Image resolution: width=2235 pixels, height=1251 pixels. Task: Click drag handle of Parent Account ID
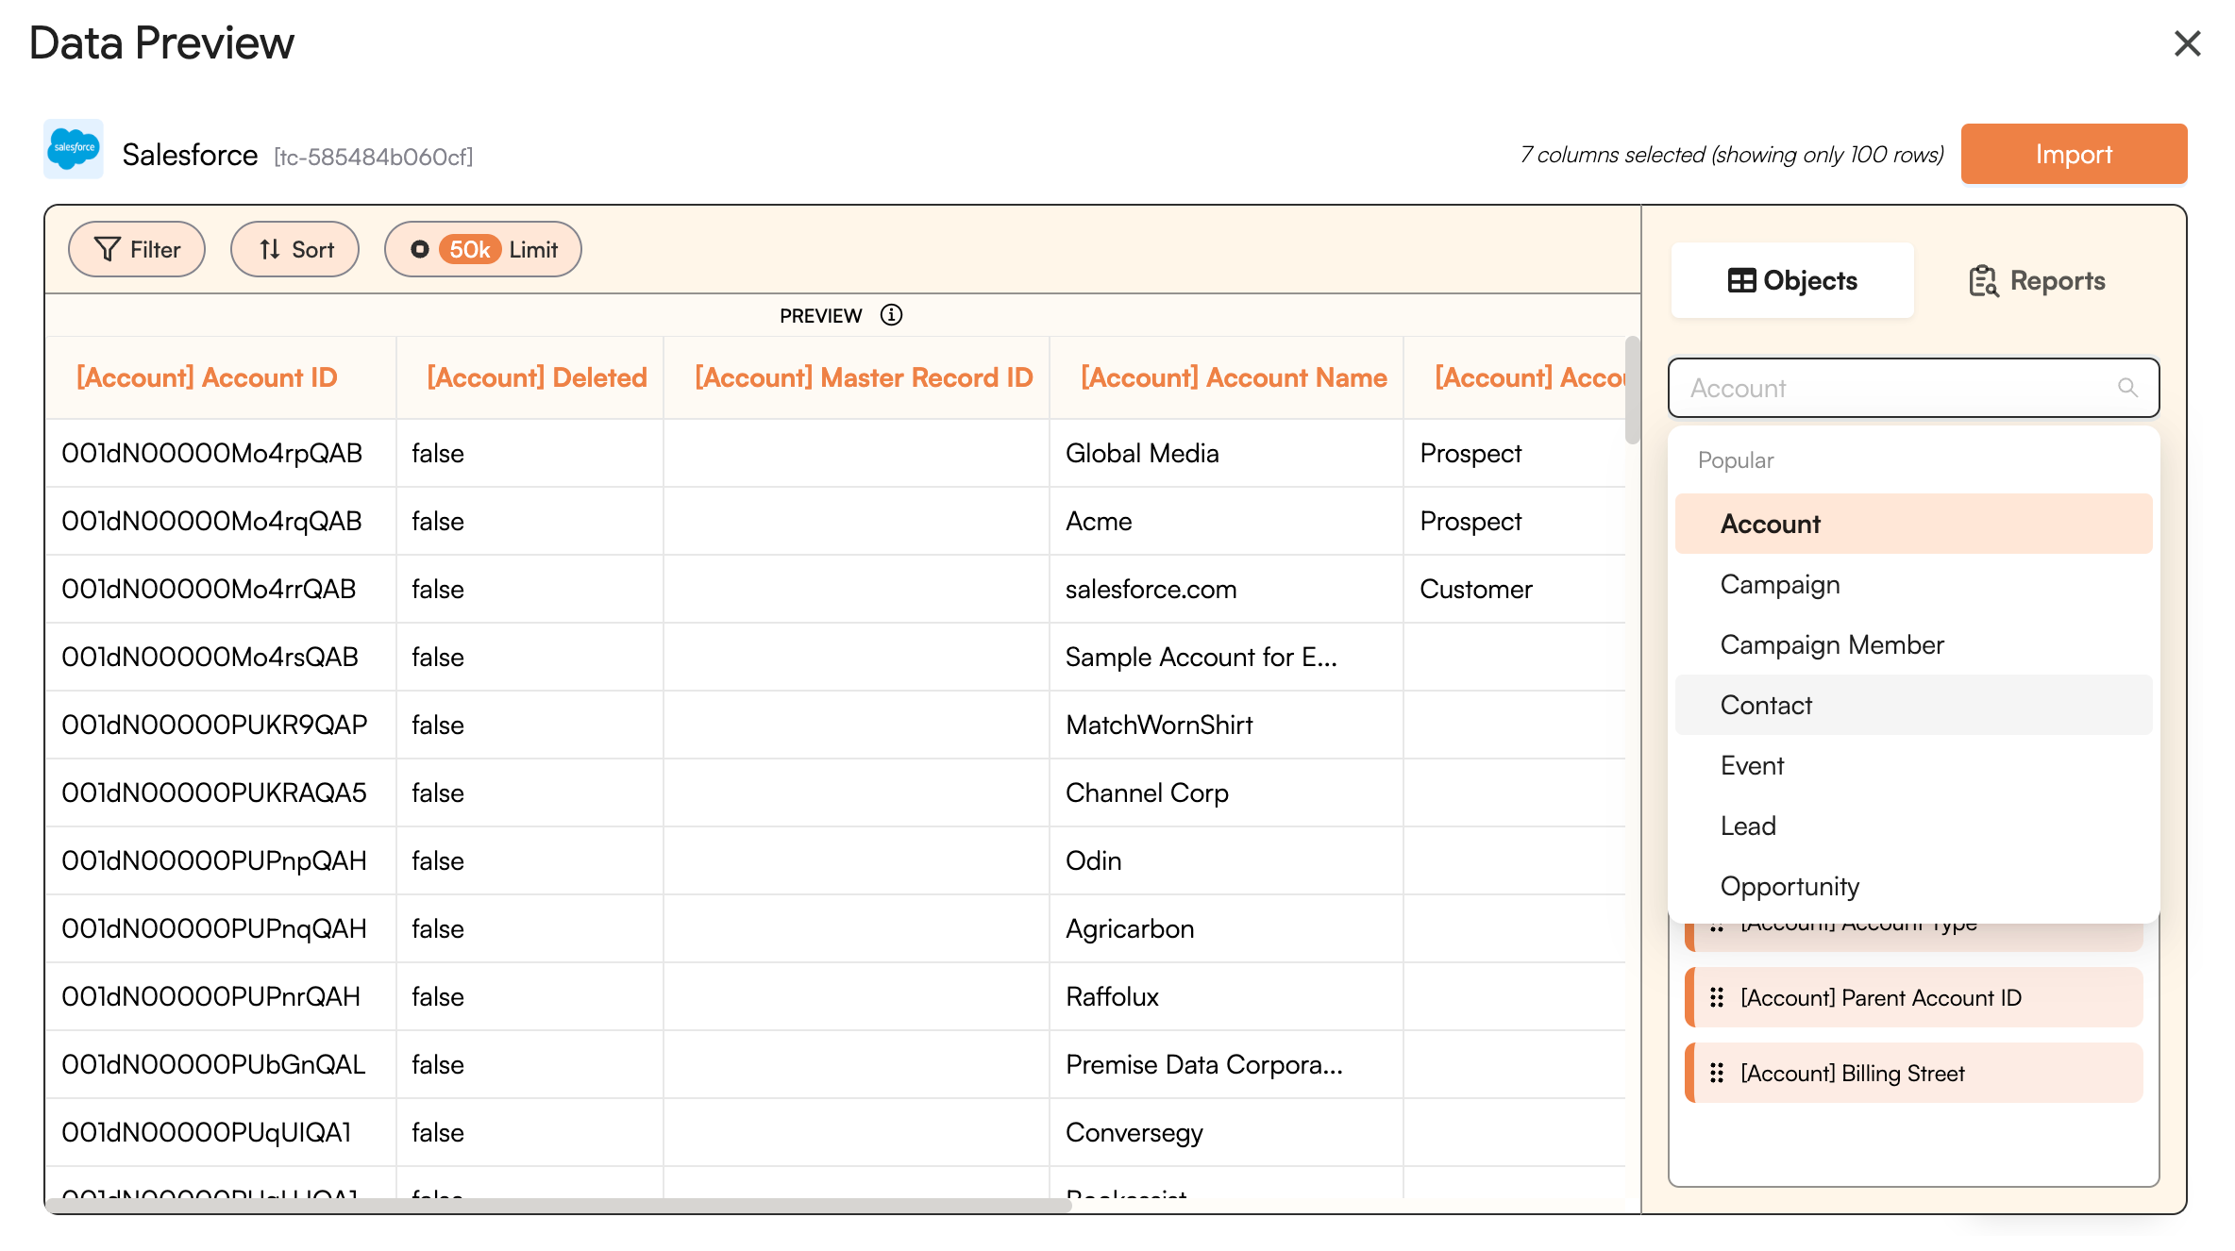point(1717,997)
